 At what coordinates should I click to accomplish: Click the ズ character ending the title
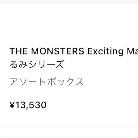[59, 64]
